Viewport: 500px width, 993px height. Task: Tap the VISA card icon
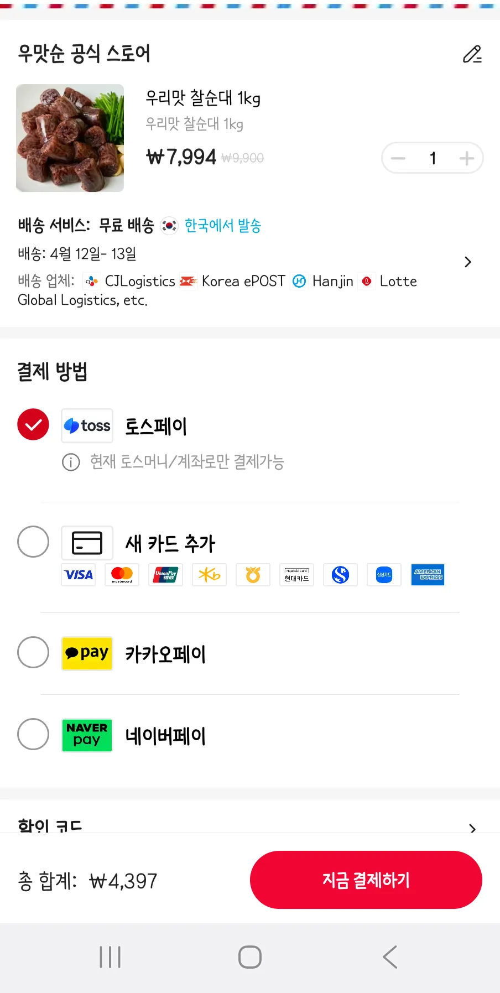pyautogui.click(x=79, y=575)
